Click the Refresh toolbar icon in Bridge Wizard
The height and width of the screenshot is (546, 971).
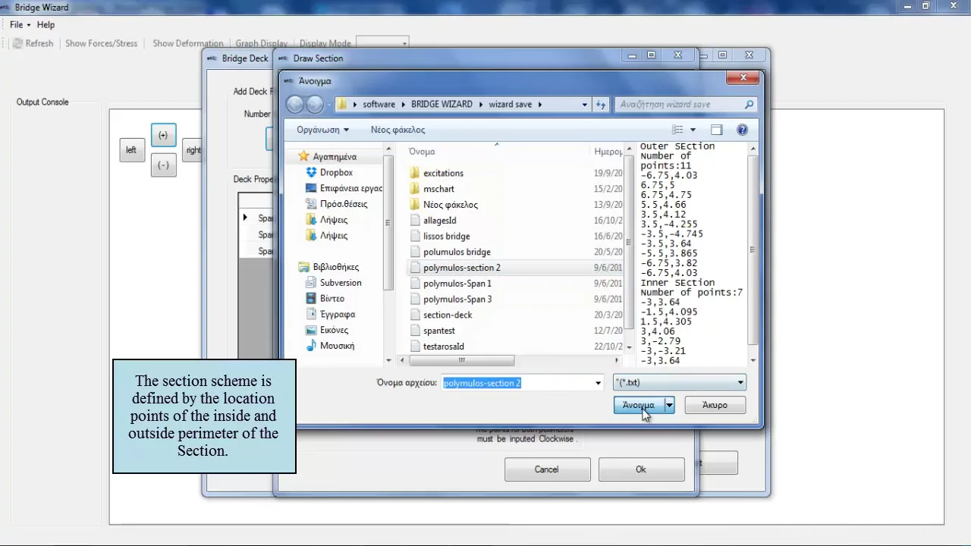(17, 44)
